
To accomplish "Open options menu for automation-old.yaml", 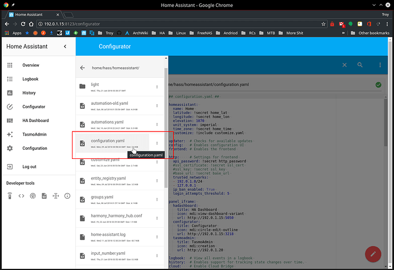I will pyautogui.click(x=157, y=106).
